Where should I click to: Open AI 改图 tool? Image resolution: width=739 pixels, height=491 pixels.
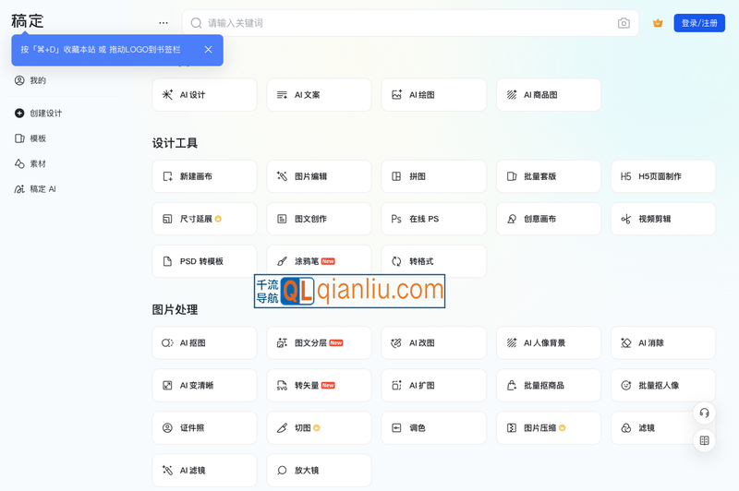[x=433, y=342]
